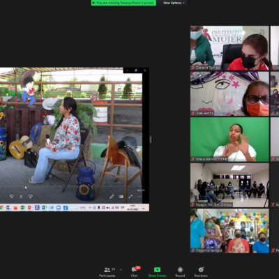Screen dimensions: 279x279
Task: Click Word icon in shared taskbar
Action: point(8,208)
